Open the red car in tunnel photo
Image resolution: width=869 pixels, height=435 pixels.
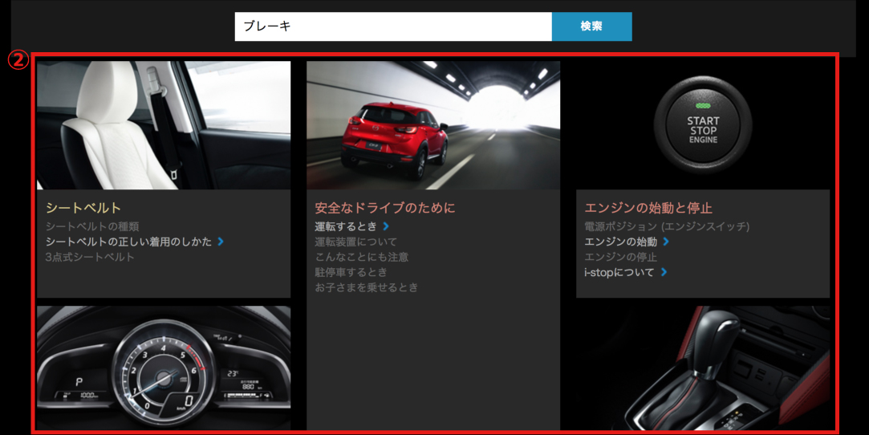pos(432,125)
